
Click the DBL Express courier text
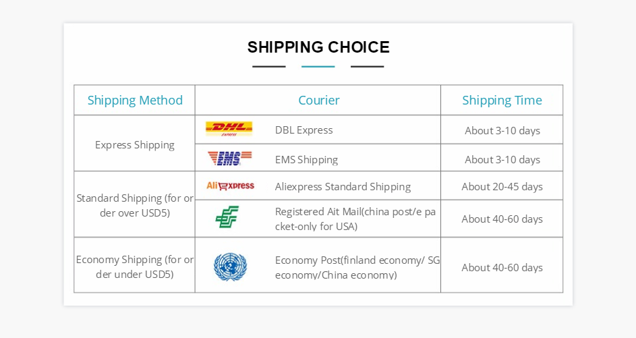pyautogui.click(x=303, y=130)
